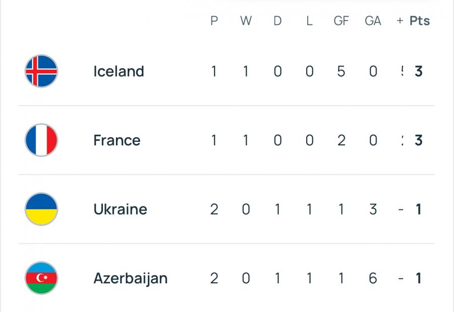Click Iceland's goals for value 5
Image resolution: width=454 pixels, height=312 pixels.
(341, 71)
